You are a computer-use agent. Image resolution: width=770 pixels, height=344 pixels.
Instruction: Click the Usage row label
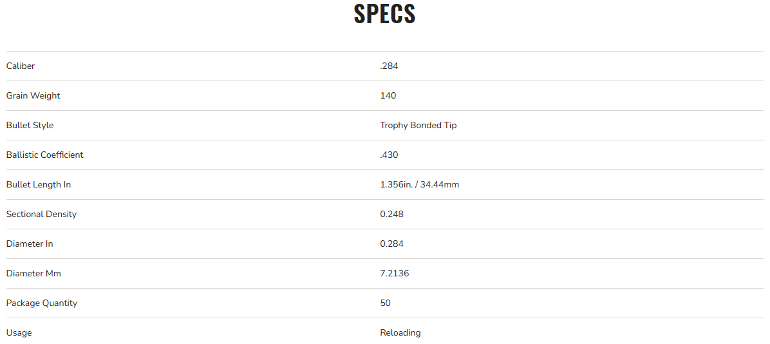coord(19,332)
